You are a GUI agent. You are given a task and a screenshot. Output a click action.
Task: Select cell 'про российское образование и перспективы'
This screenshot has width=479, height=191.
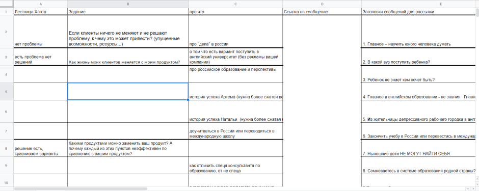pos(235,74)
